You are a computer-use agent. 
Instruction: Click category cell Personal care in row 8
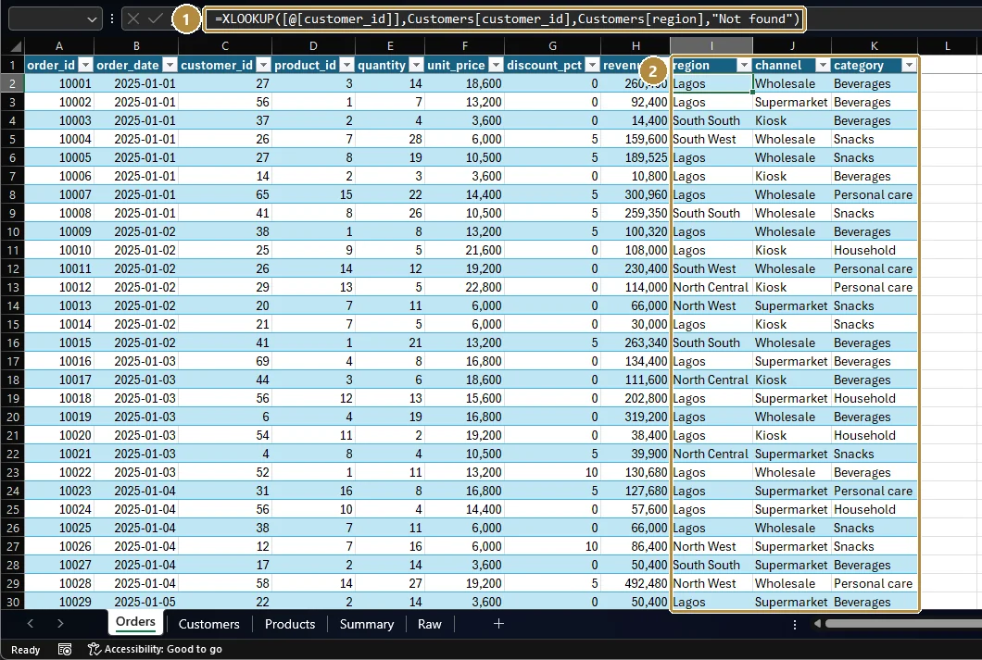point(875,194)
